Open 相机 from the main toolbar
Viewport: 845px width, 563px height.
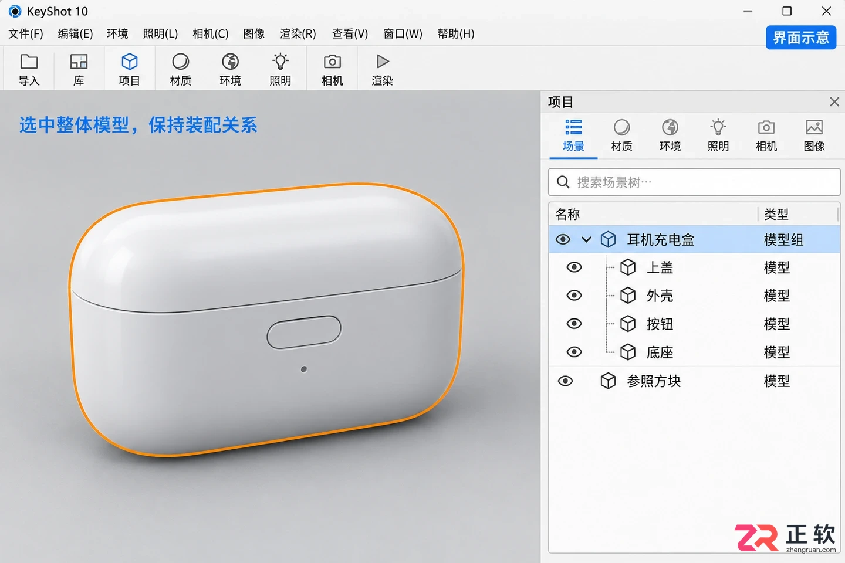pyautogui.click(x=332, y=69)
